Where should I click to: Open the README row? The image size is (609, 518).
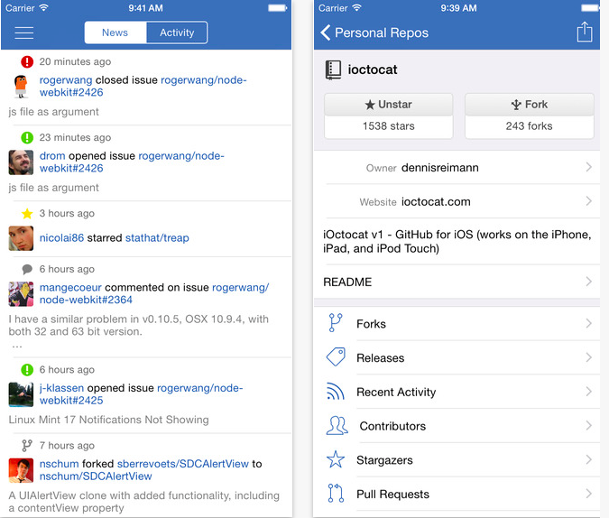(x=457, y=282)
